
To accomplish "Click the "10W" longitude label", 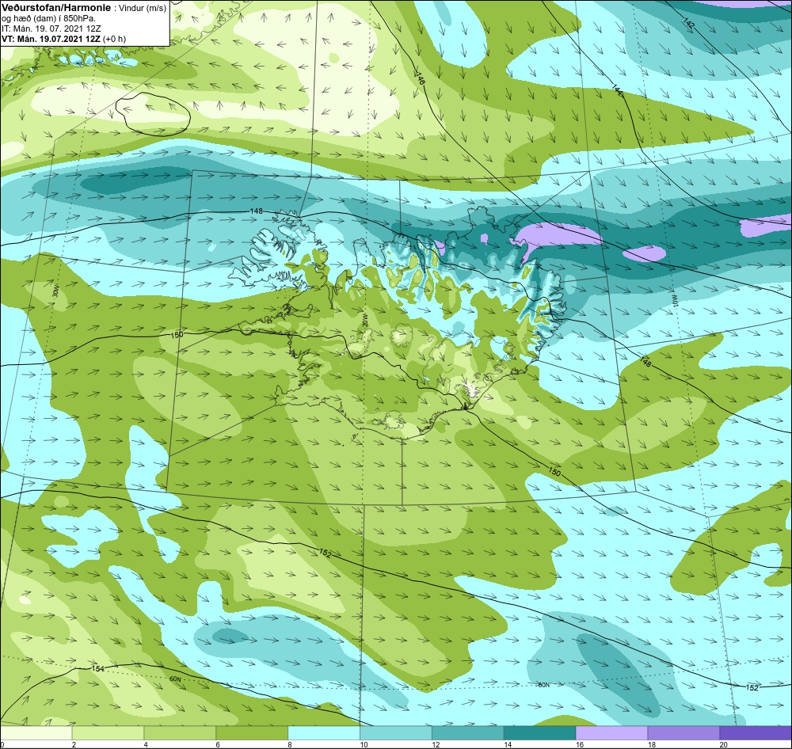I will coord(674,301).
